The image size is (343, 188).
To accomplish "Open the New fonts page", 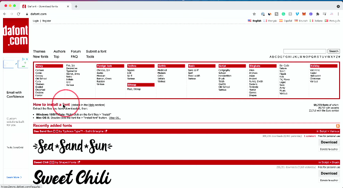I will pyautogui.click(x=40, y=57).
